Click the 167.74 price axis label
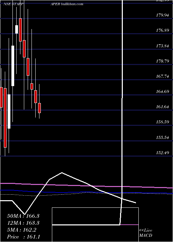 point(162,76)
